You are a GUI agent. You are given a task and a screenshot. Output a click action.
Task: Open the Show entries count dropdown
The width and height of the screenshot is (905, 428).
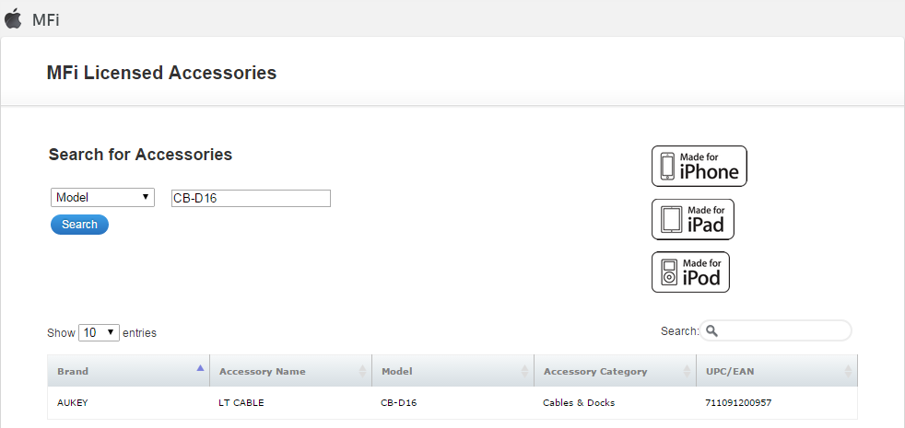click(x=100, y=332)
